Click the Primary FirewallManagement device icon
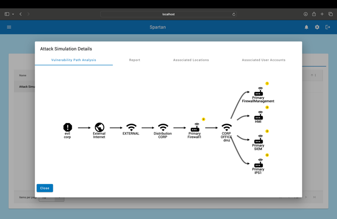The height and width of the screenshot is (219, 337). pyautogui.click(x=258, y=92)
